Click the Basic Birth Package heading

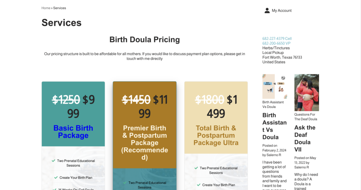tap(73, 132)
